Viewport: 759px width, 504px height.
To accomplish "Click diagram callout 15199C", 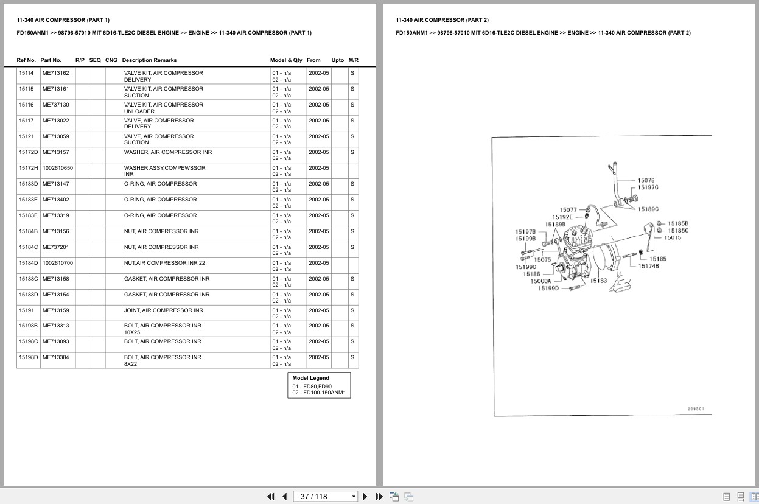I will (526, 267).
